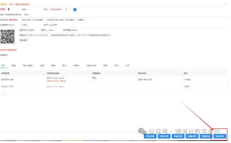The height and width of the screenshot is (143, 231).
Task: Click the QR code image
Action: coord(7,37)
